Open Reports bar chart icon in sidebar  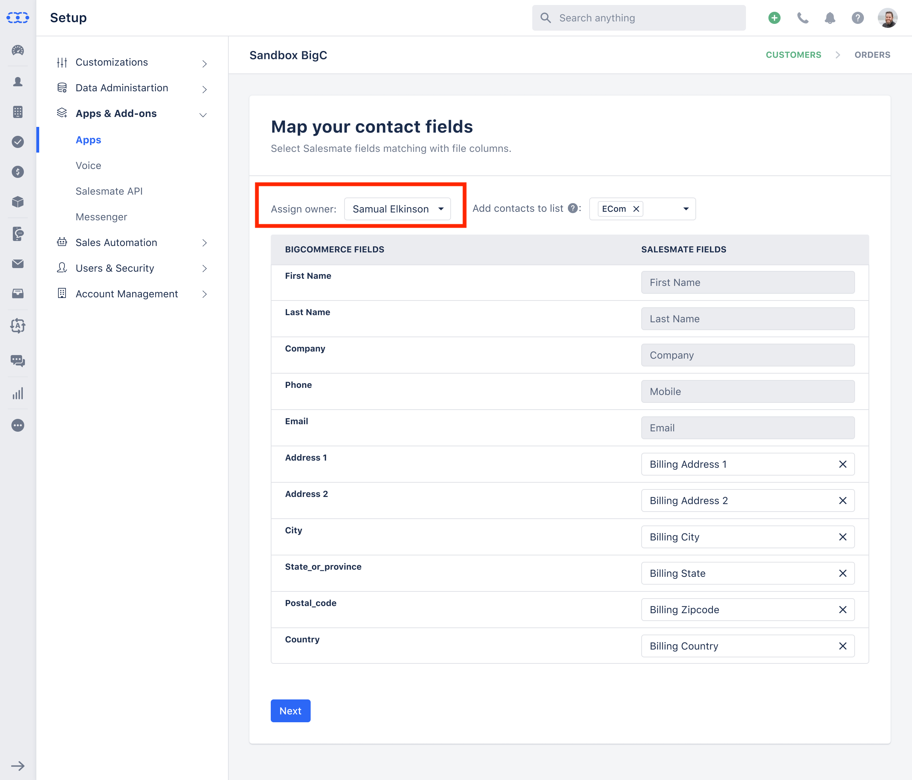tap(17, 393)
